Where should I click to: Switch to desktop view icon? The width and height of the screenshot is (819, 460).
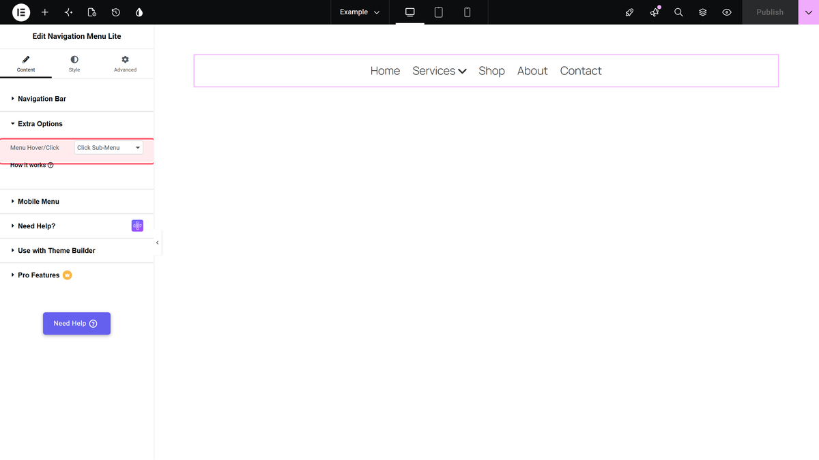[x=410, y=12]
